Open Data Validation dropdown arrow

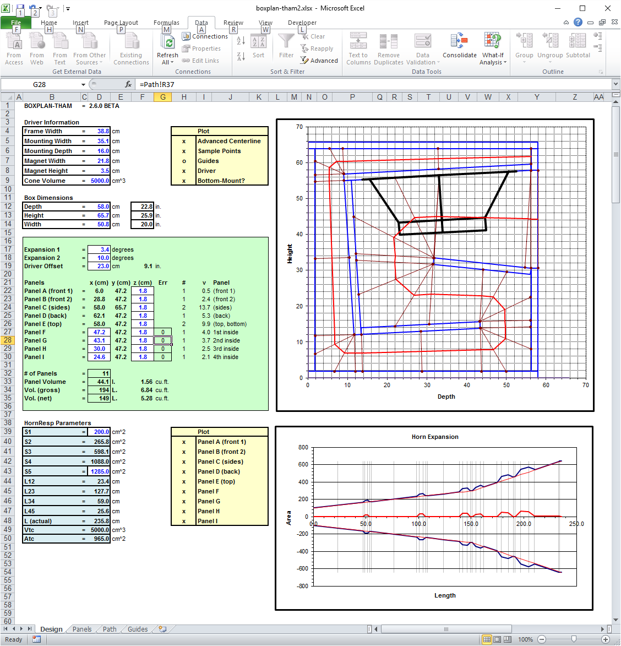(x=438, y=63)
